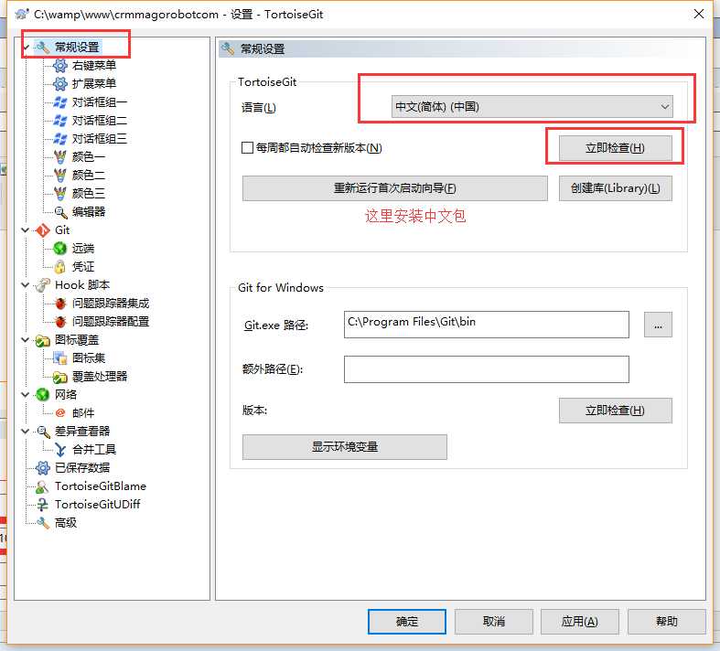This screenshot has width=720, height=651.
Task: Click the Git.exe 路径 input field
Action: [x=487, y=325]
